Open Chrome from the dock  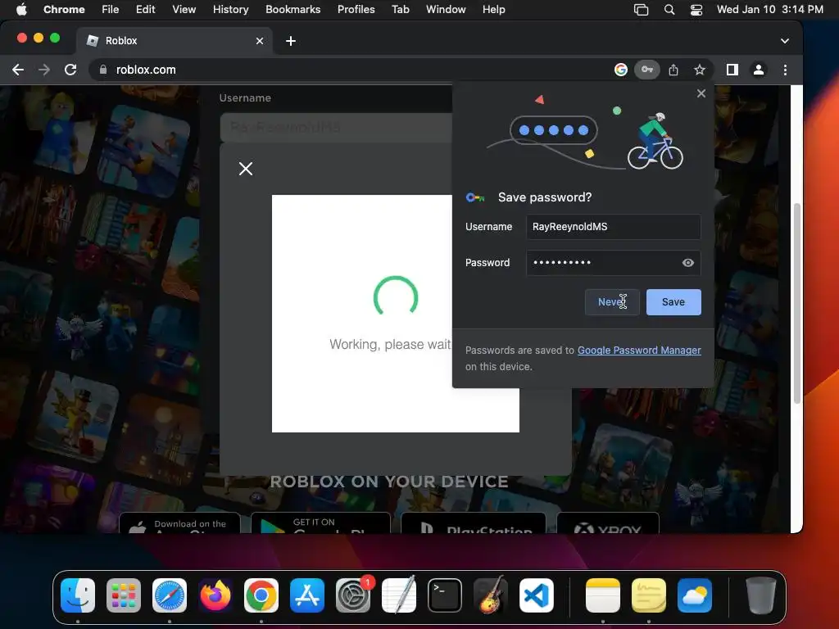click(261, 595)
